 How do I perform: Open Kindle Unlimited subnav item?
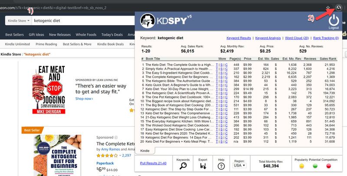[x=17, y=44]
